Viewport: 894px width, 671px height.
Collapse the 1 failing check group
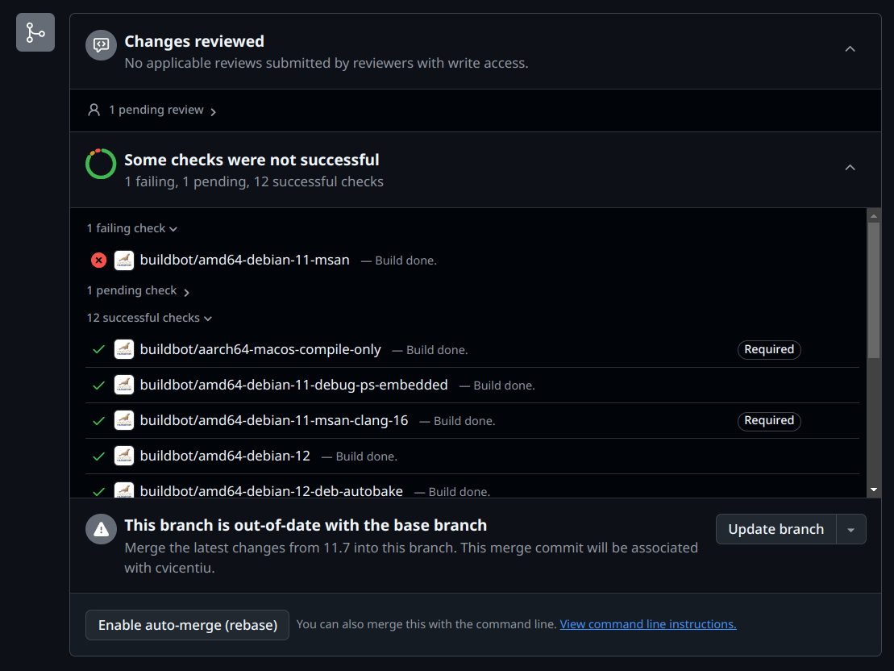[132, 228]
